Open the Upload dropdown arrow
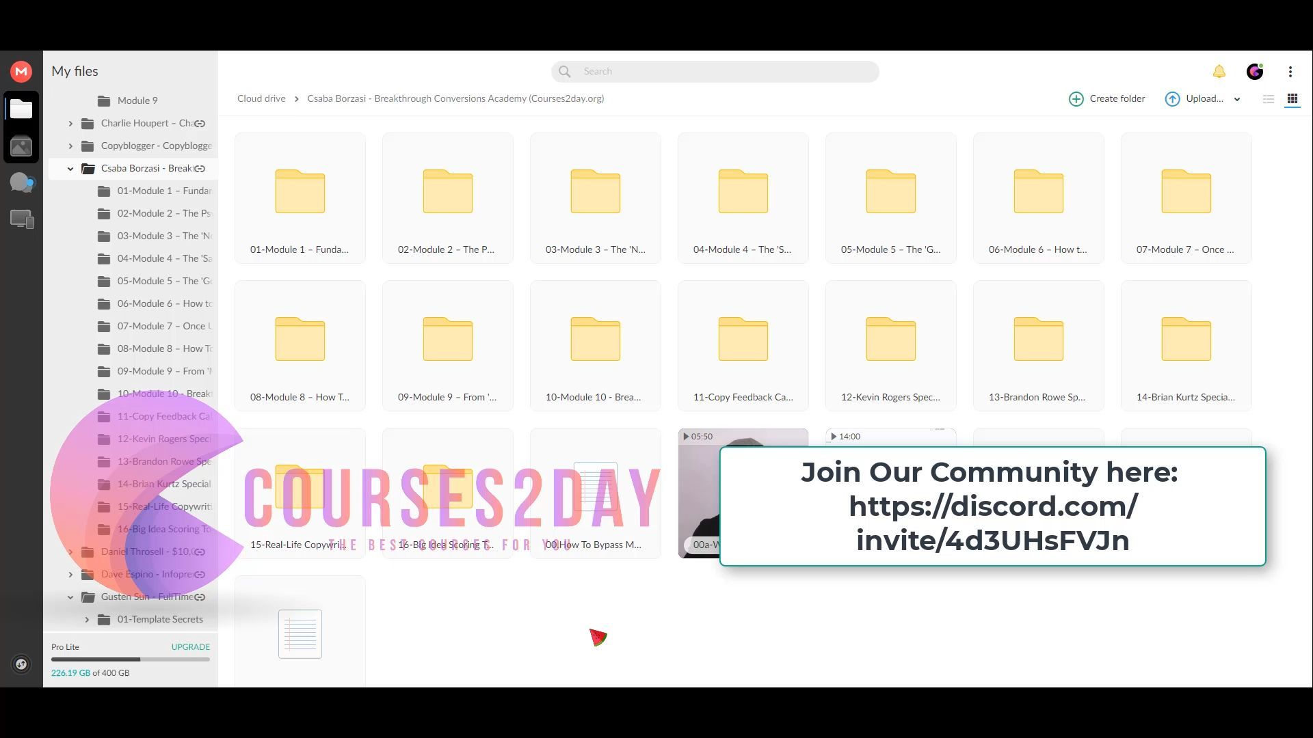Screen dimensions: 1313x738 pos(1237,100)
